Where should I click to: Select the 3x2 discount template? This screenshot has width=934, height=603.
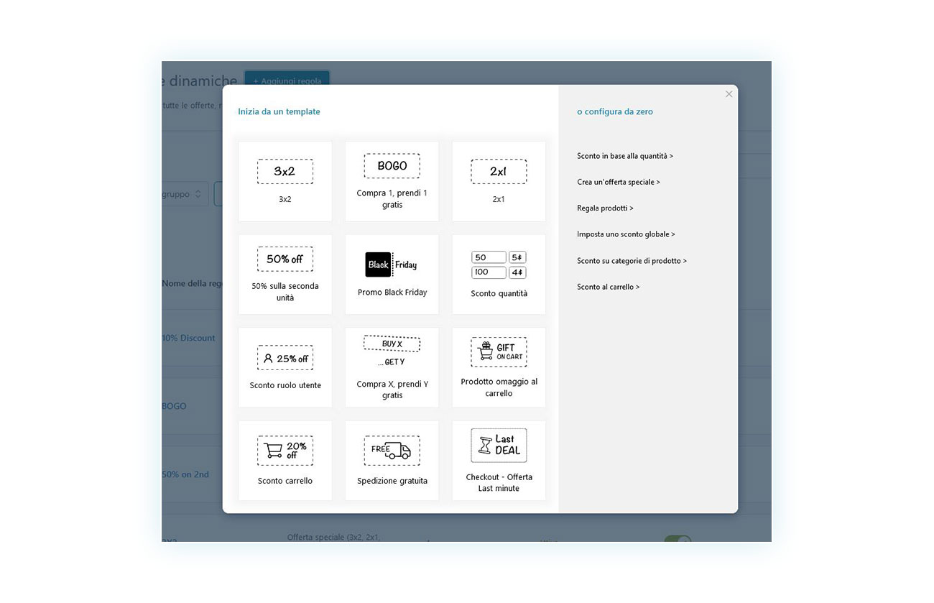285,180
